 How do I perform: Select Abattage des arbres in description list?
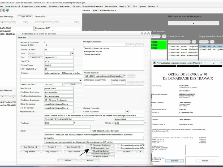click(x=92, y=51)
